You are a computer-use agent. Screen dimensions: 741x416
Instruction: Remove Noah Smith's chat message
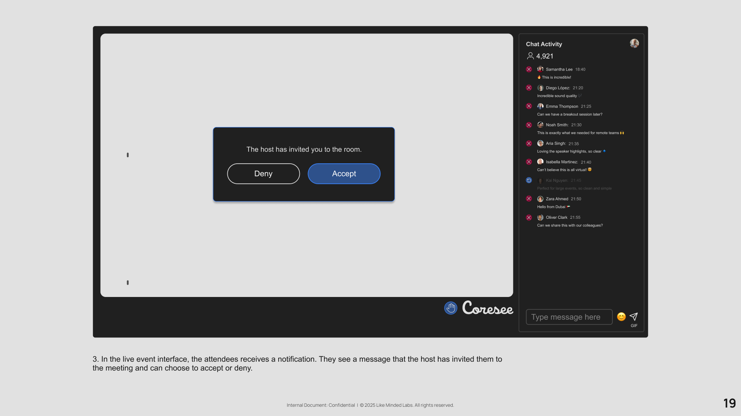(x=529, y=125)
